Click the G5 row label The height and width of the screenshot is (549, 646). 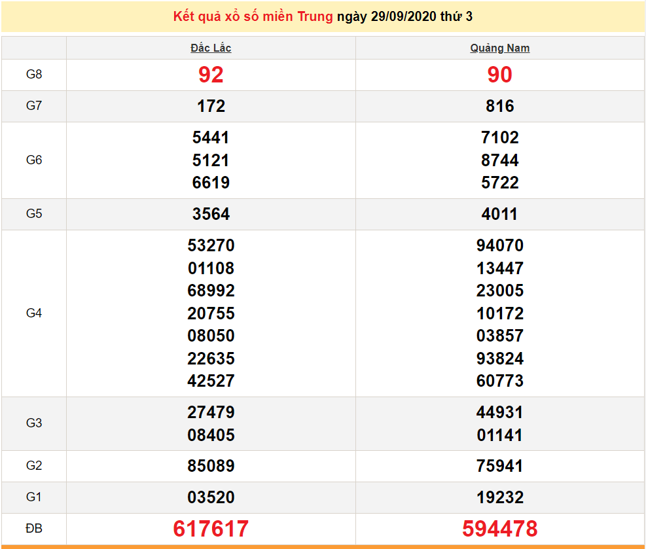point(34,214)
